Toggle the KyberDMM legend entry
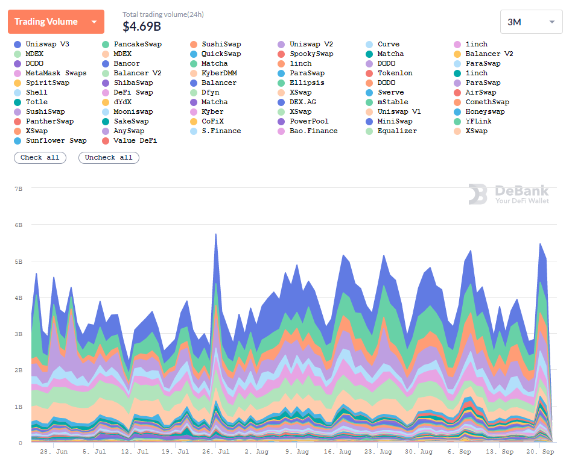Image resolution: width=572 pixels, height=462 pixels. click(x=214, y=73)
